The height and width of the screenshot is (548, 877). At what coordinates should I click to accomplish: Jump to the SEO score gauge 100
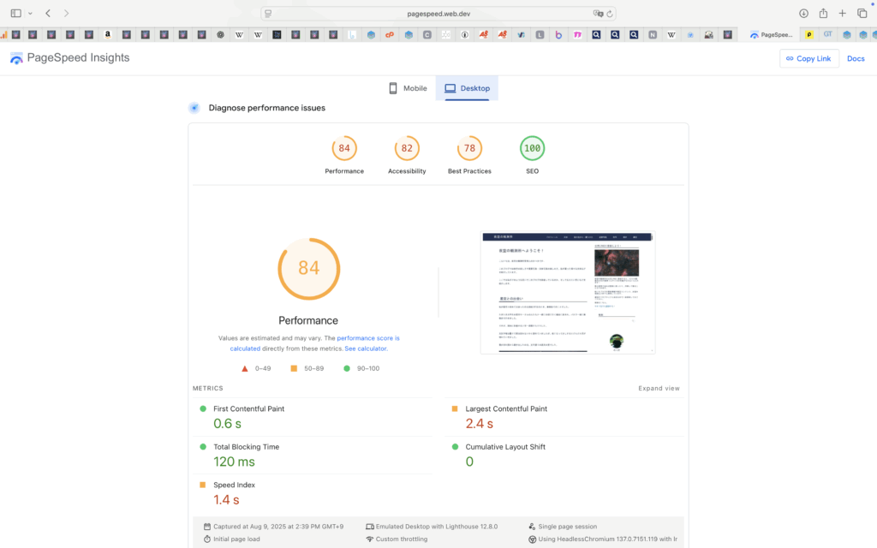pyautogui.click(x=532, y=148)
